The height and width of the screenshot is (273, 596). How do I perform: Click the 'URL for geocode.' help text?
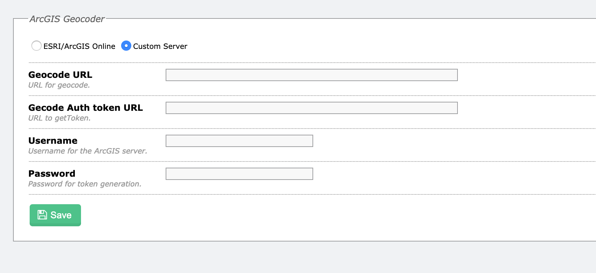[x=59, y=85]
